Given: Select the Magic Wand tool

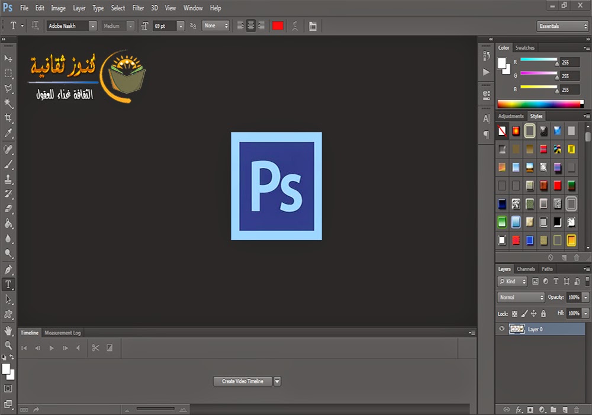Looking at the screenshot, I should click(x=8, y=103).
